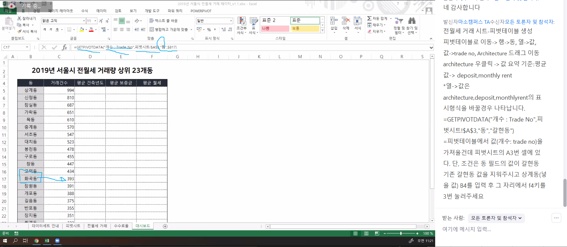Screen dimensions: 567x247
Task: Add a new sheet with plus icon
Action: pos(165,226)
